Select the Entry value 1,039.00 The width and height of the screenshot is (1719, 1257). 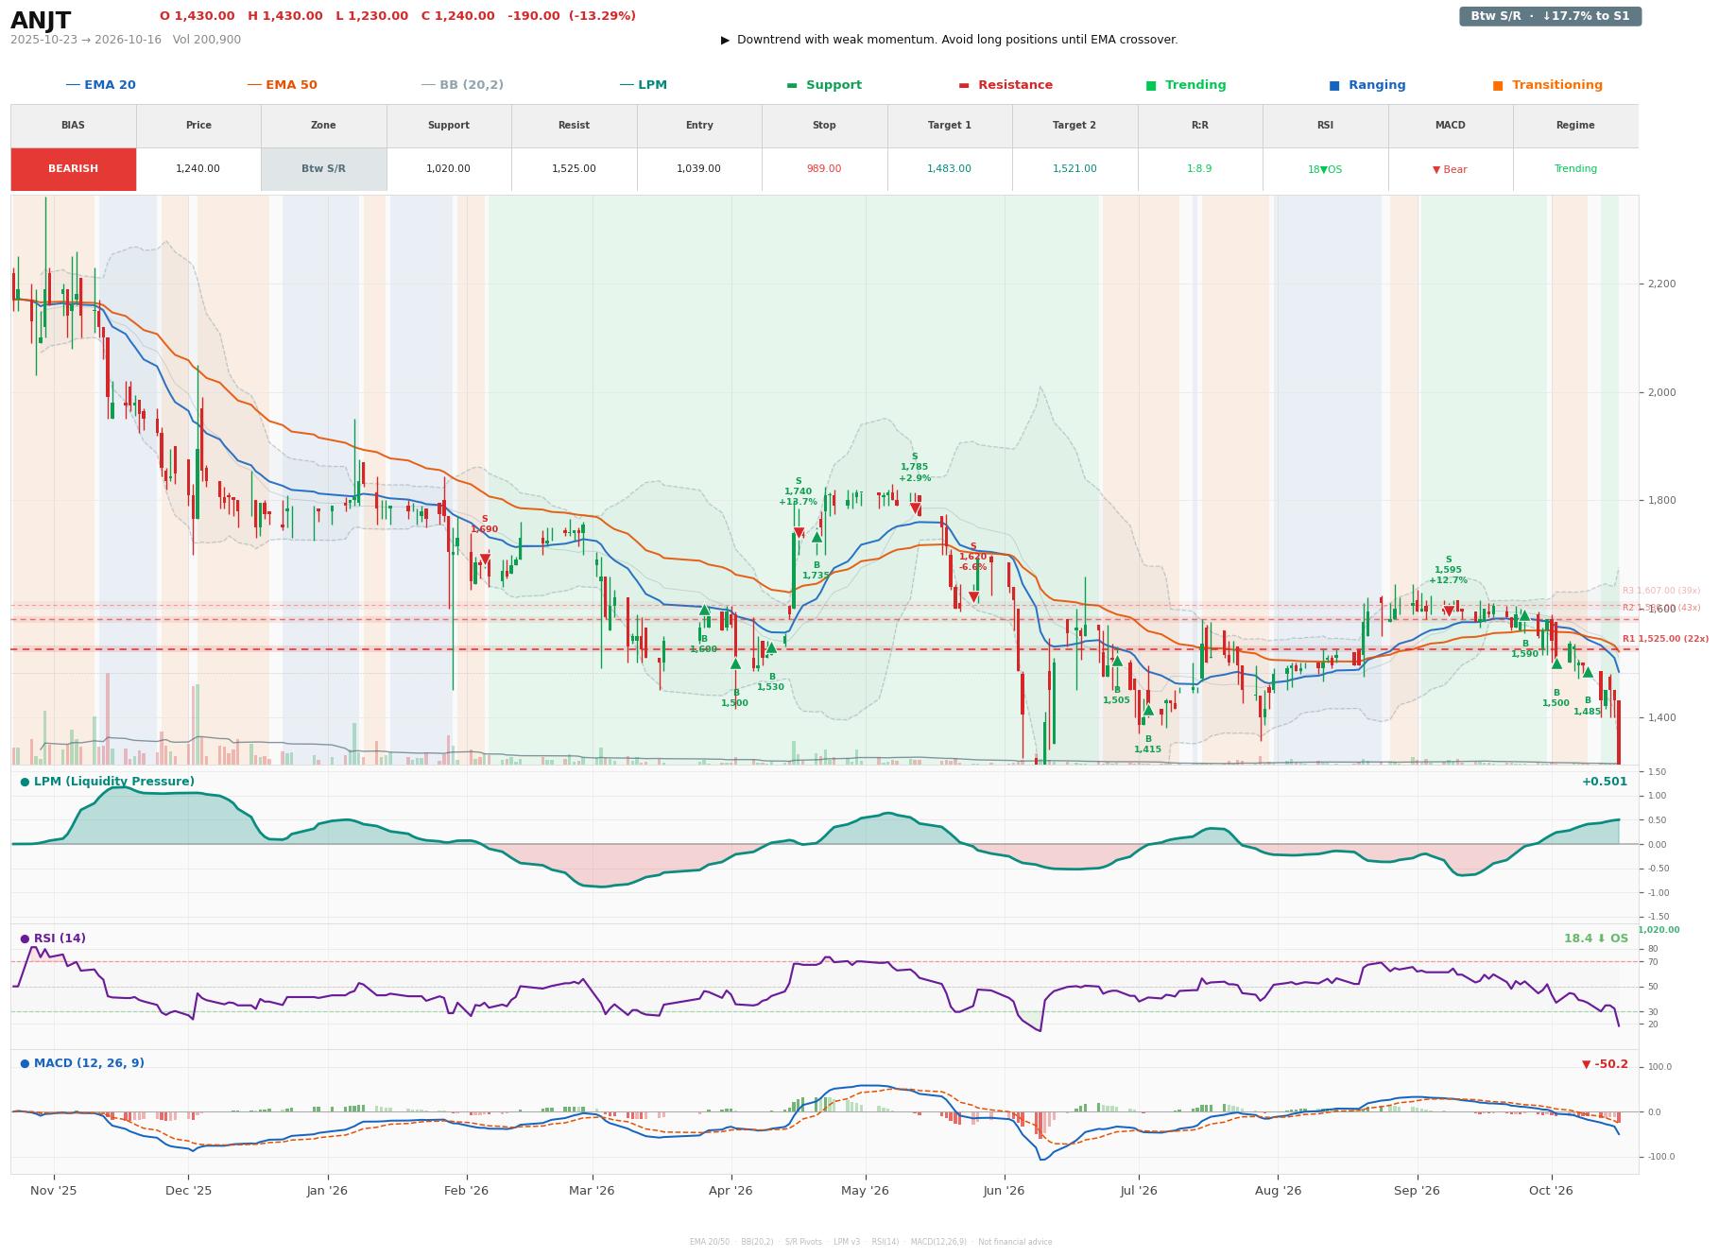(698, 169)
